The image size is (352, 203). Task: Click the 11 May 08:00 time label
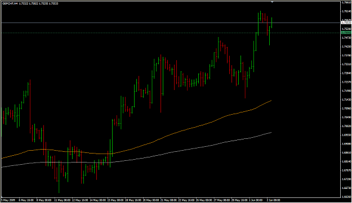[62, 200]
